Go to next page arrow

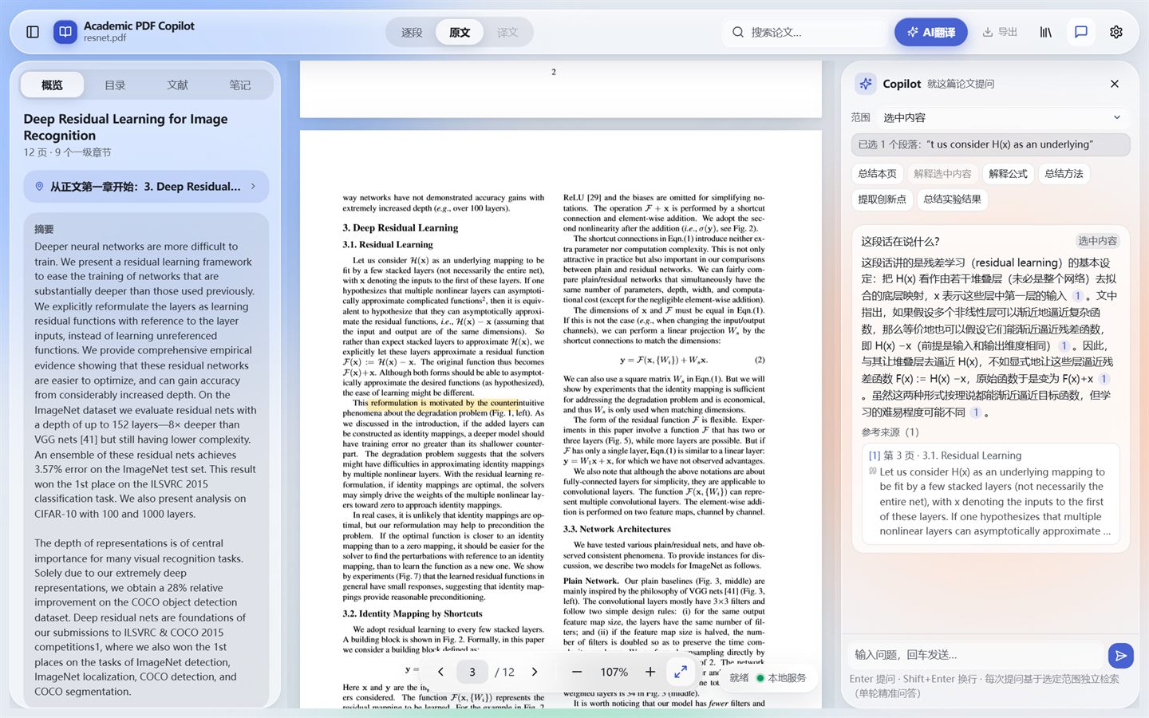[x=535, y=672]
